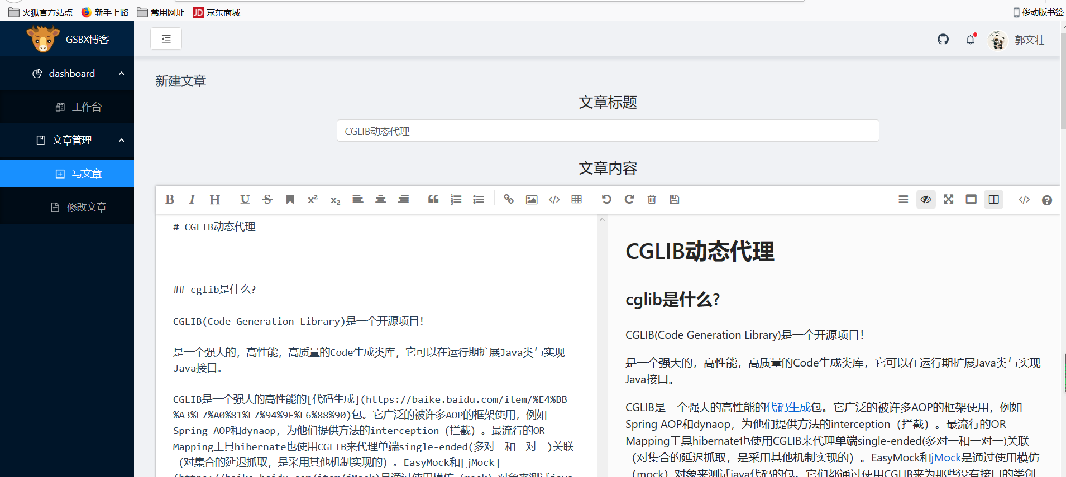Toggle the preview pane with the eye icon
The height and width of the screenshot is (477, 1066).
click(x=926, y=199)
